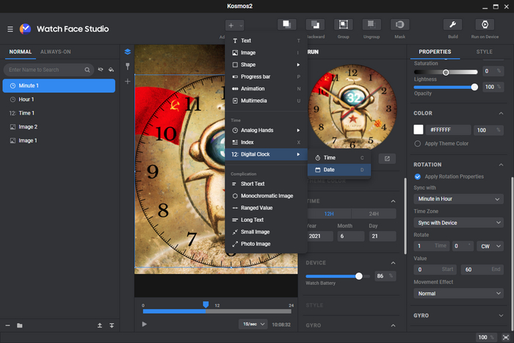Click the fit-to-screen icon beside zoom
This screenshot has height=343, width=514.
pyautogui.click(x=504, y=337)
